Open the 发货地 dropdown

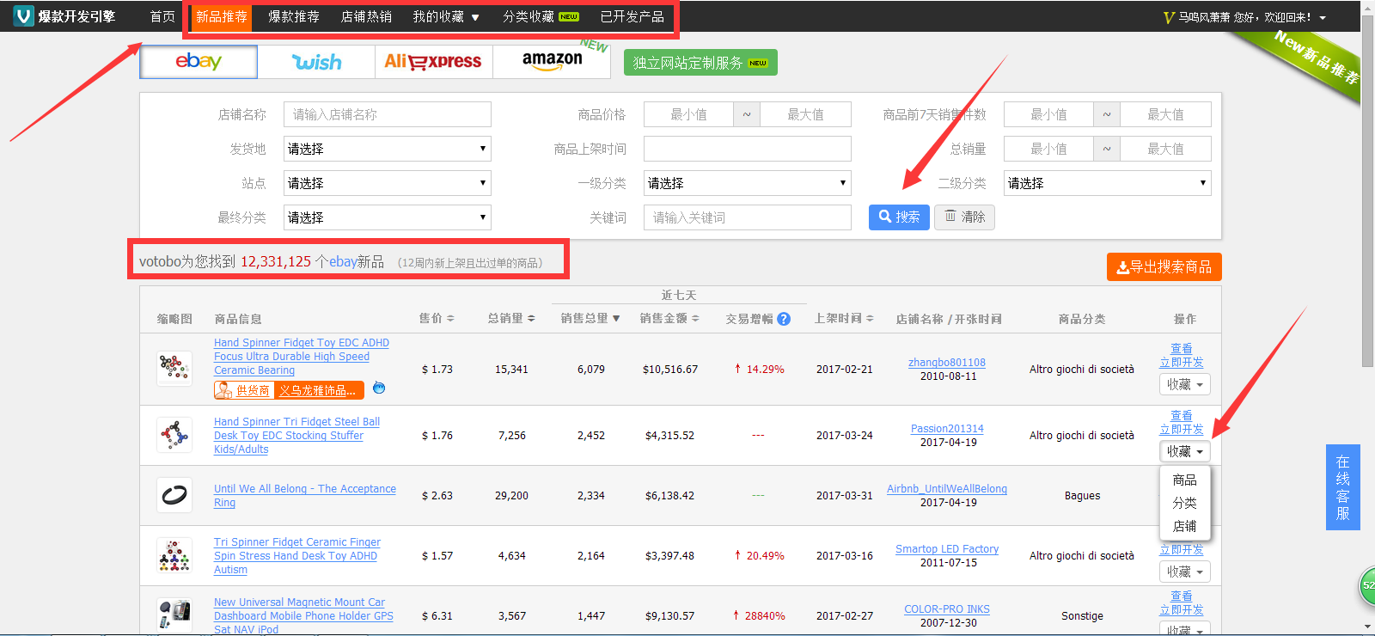click(388, 149)
